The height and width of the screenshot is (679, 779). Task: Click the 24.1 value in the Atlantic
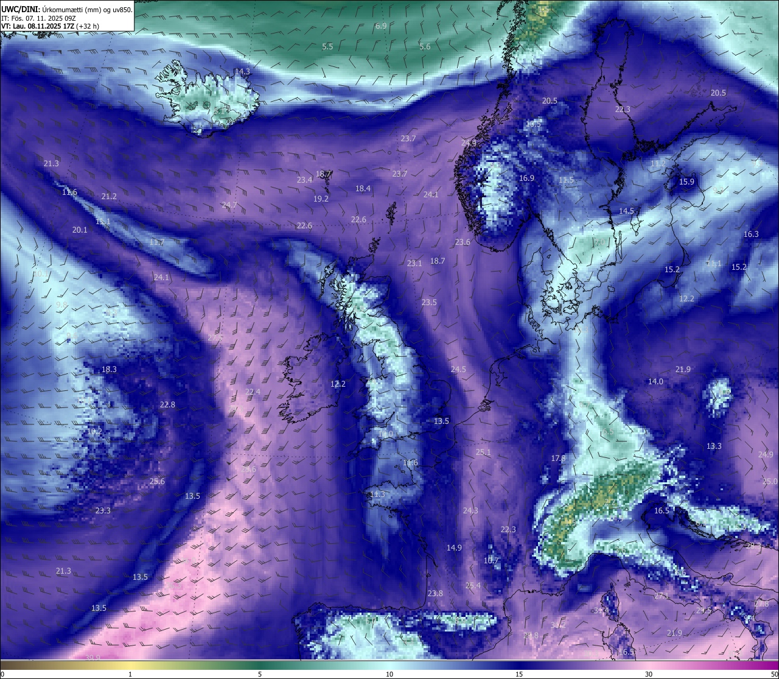pos(161,278)
